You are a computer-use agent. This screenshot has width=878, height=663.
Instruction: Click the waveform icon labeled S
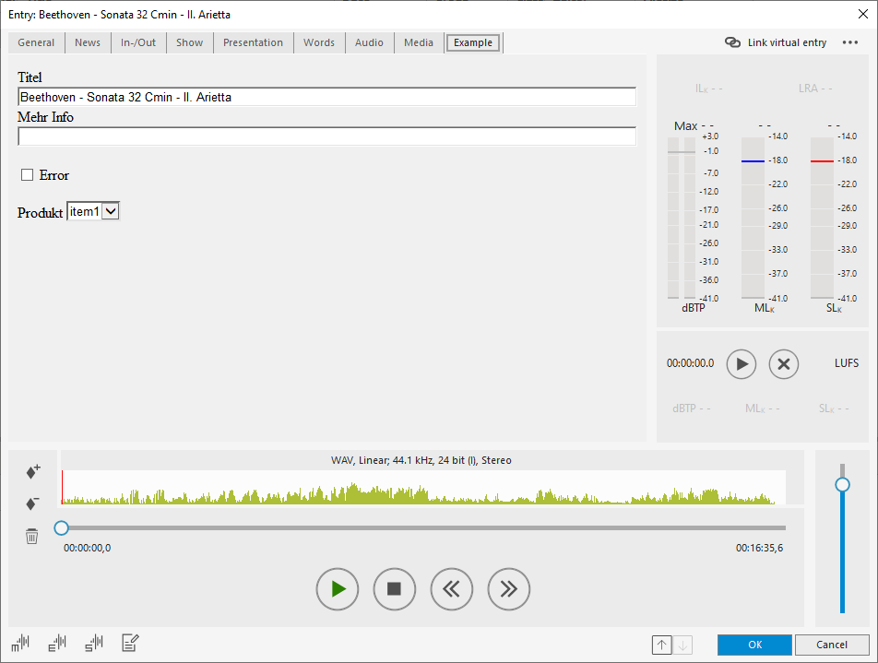[94, 644]
